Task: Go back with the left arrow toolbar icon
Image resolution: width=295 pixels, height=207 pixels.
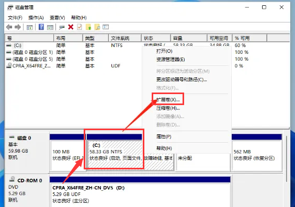Action: pyautogui.click(x=9, y=27)
